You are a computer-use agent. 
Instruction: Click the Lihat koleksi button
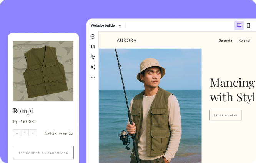click(225, 115)
